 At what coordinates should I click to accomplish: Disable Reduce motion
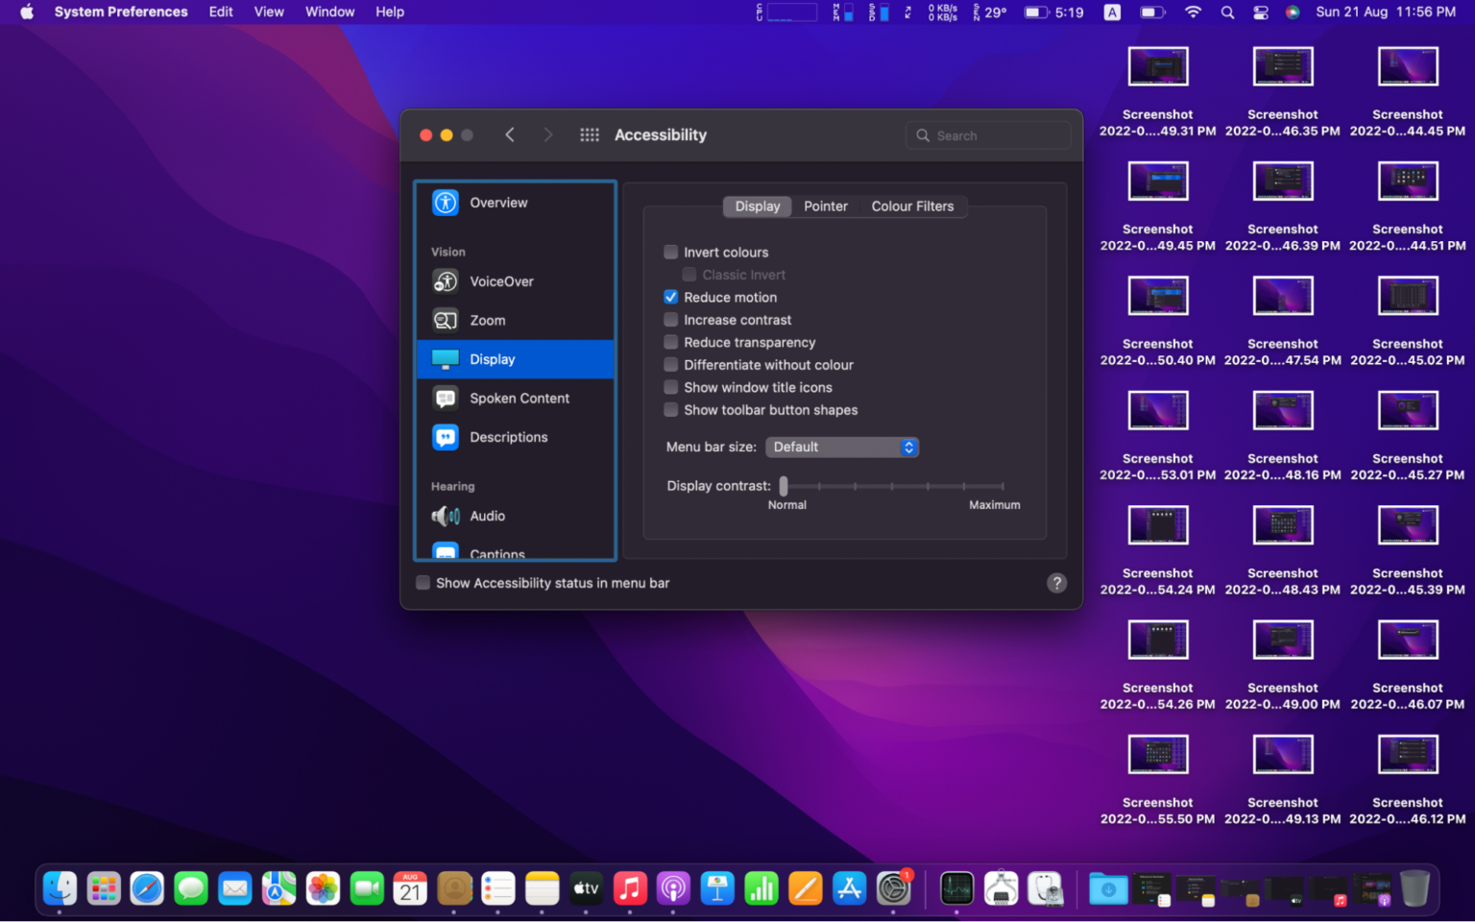tap(670, 297)
